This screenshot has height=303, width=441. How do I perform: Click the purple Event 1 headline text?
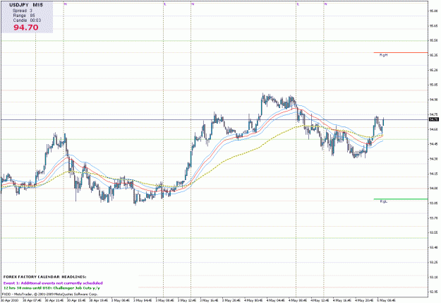[x=53, y=283]
